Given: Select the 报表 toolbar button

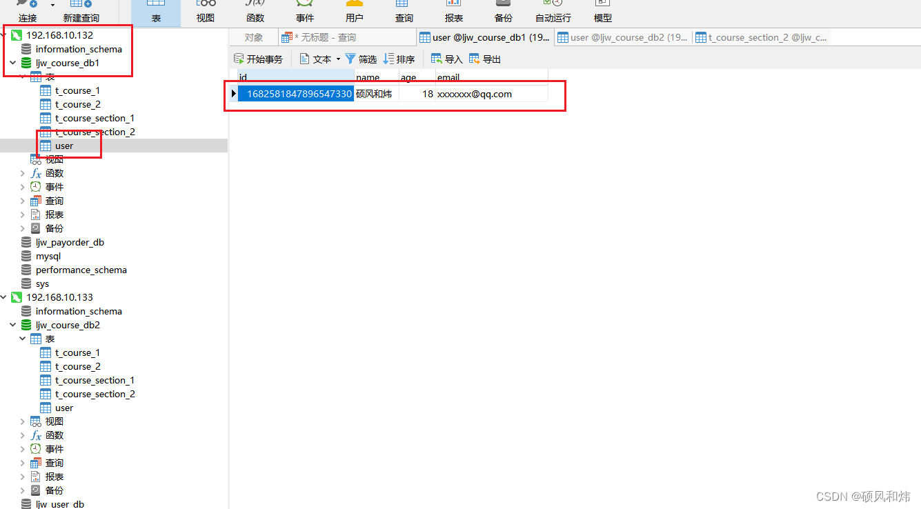Looking at the screenshot, I should tap(454, 12).
